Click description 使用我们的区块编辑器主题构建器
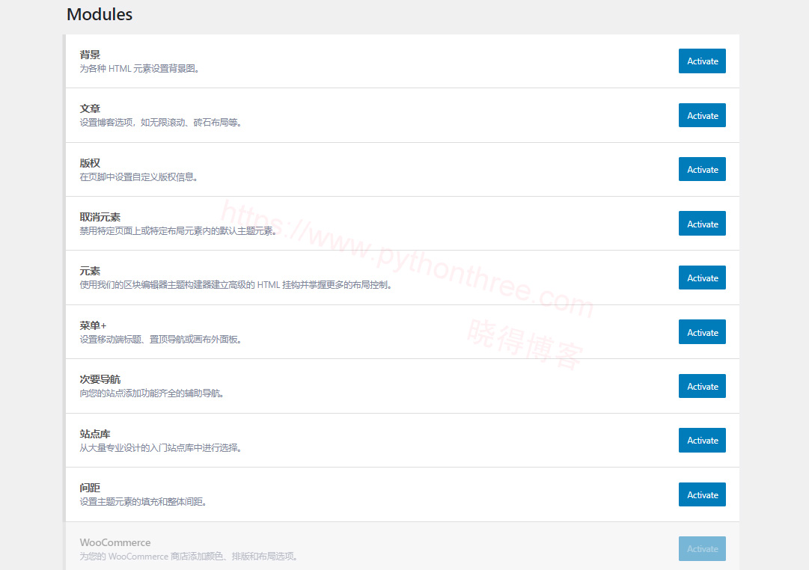809x570 pixels. (x=236, y=285)
